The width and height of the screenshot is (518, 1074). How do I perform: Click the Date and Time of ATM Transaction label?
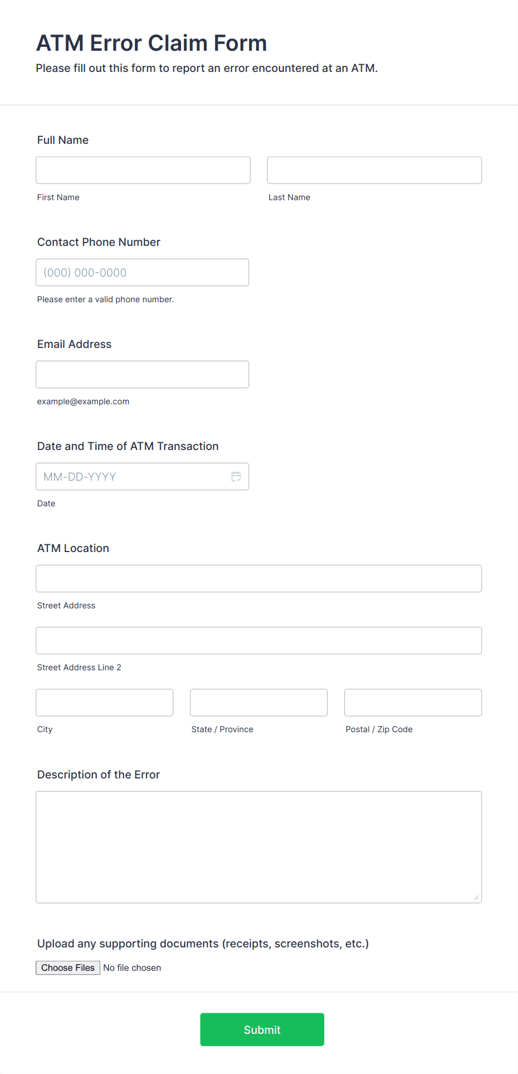coord(128,446)
